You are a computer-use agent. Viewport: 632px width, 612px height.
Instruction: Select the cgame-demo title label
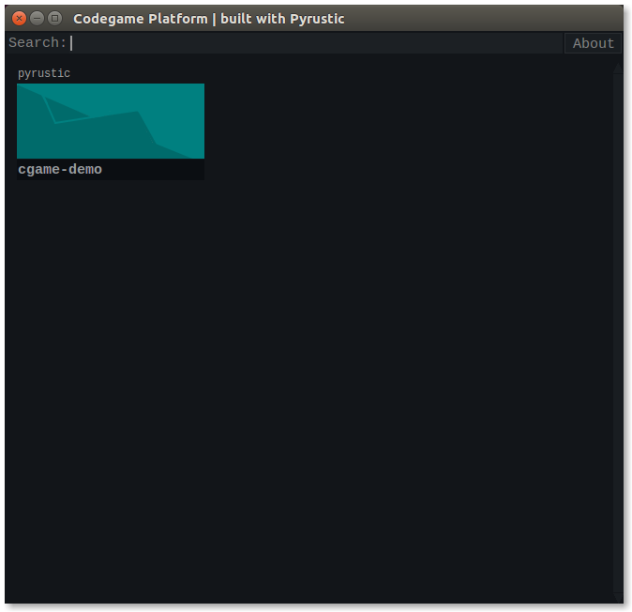pos(60,169)
